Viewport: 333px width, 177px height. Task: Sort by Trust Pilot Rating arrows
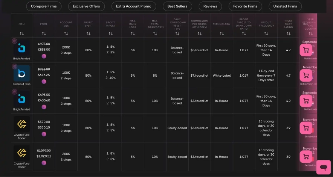tap(288, 33)
